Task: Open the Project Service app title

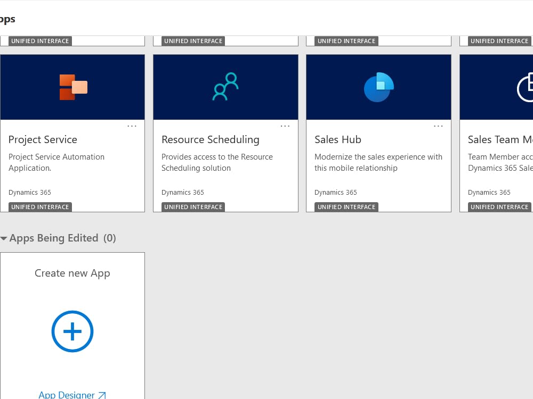Action: [43, 139]
